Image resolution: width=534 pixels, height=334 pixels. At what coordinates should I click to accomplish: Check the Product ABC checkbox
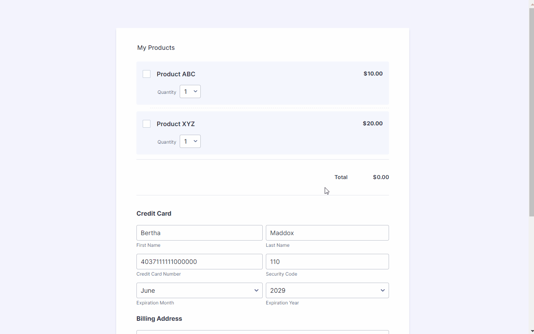(147, 74)
